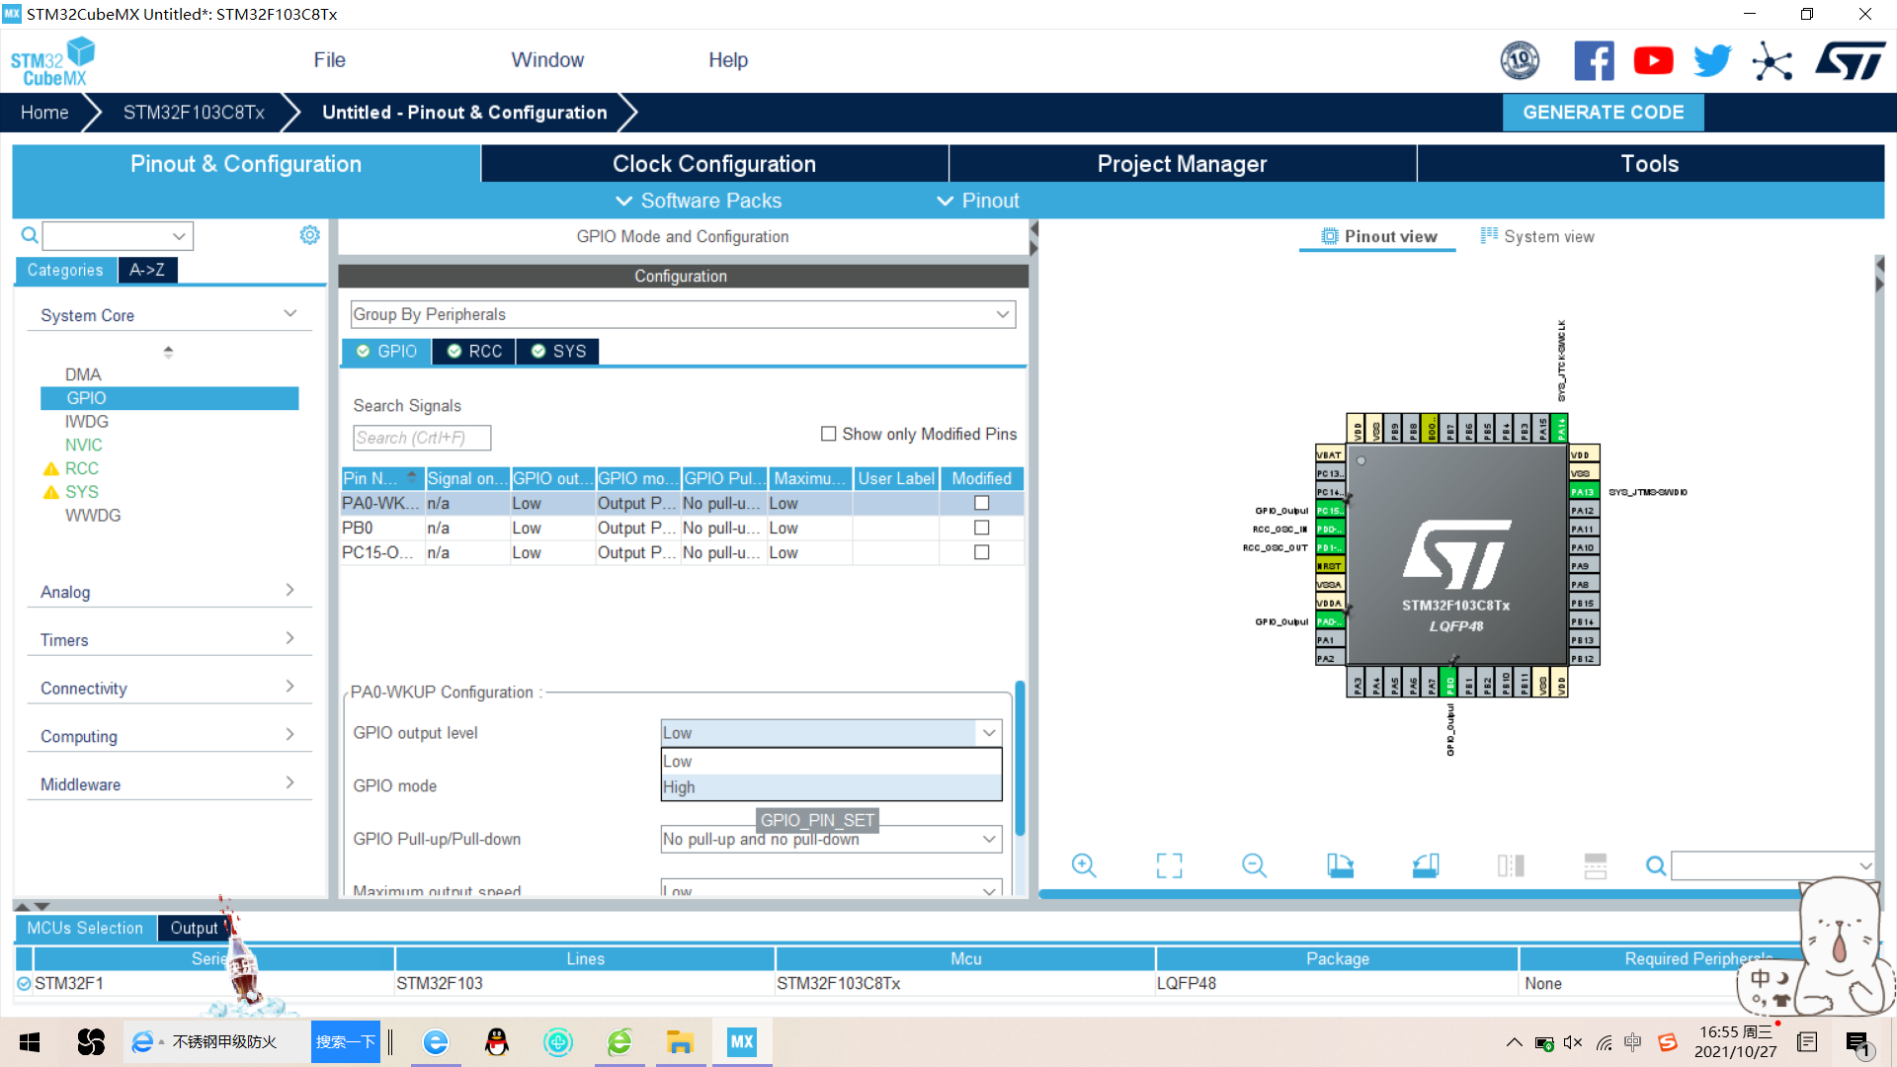Open the Pinout dropdown menu
This screenshot has width=1897, height=1067.
977,201
